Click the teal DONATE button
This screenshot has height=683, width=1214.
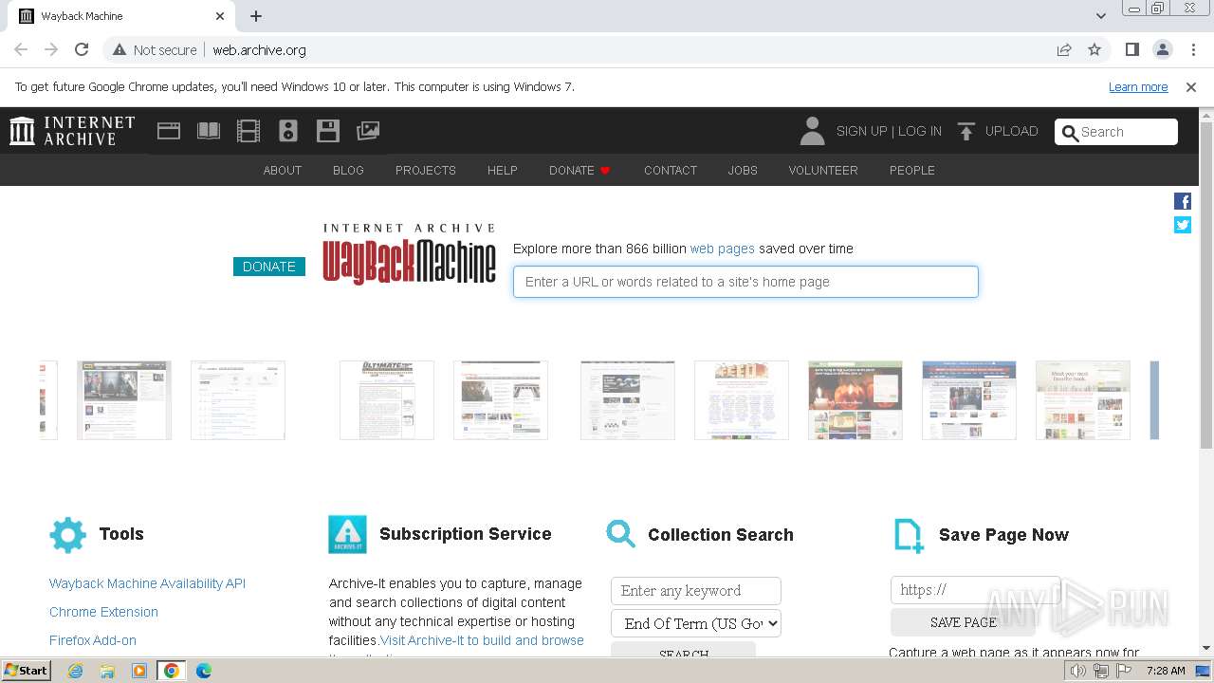point(269,267)
